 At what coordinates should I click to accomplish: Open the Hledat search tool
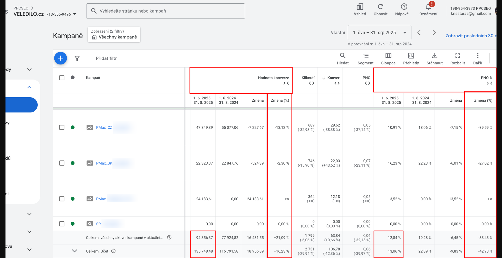(x=343, y=58)
